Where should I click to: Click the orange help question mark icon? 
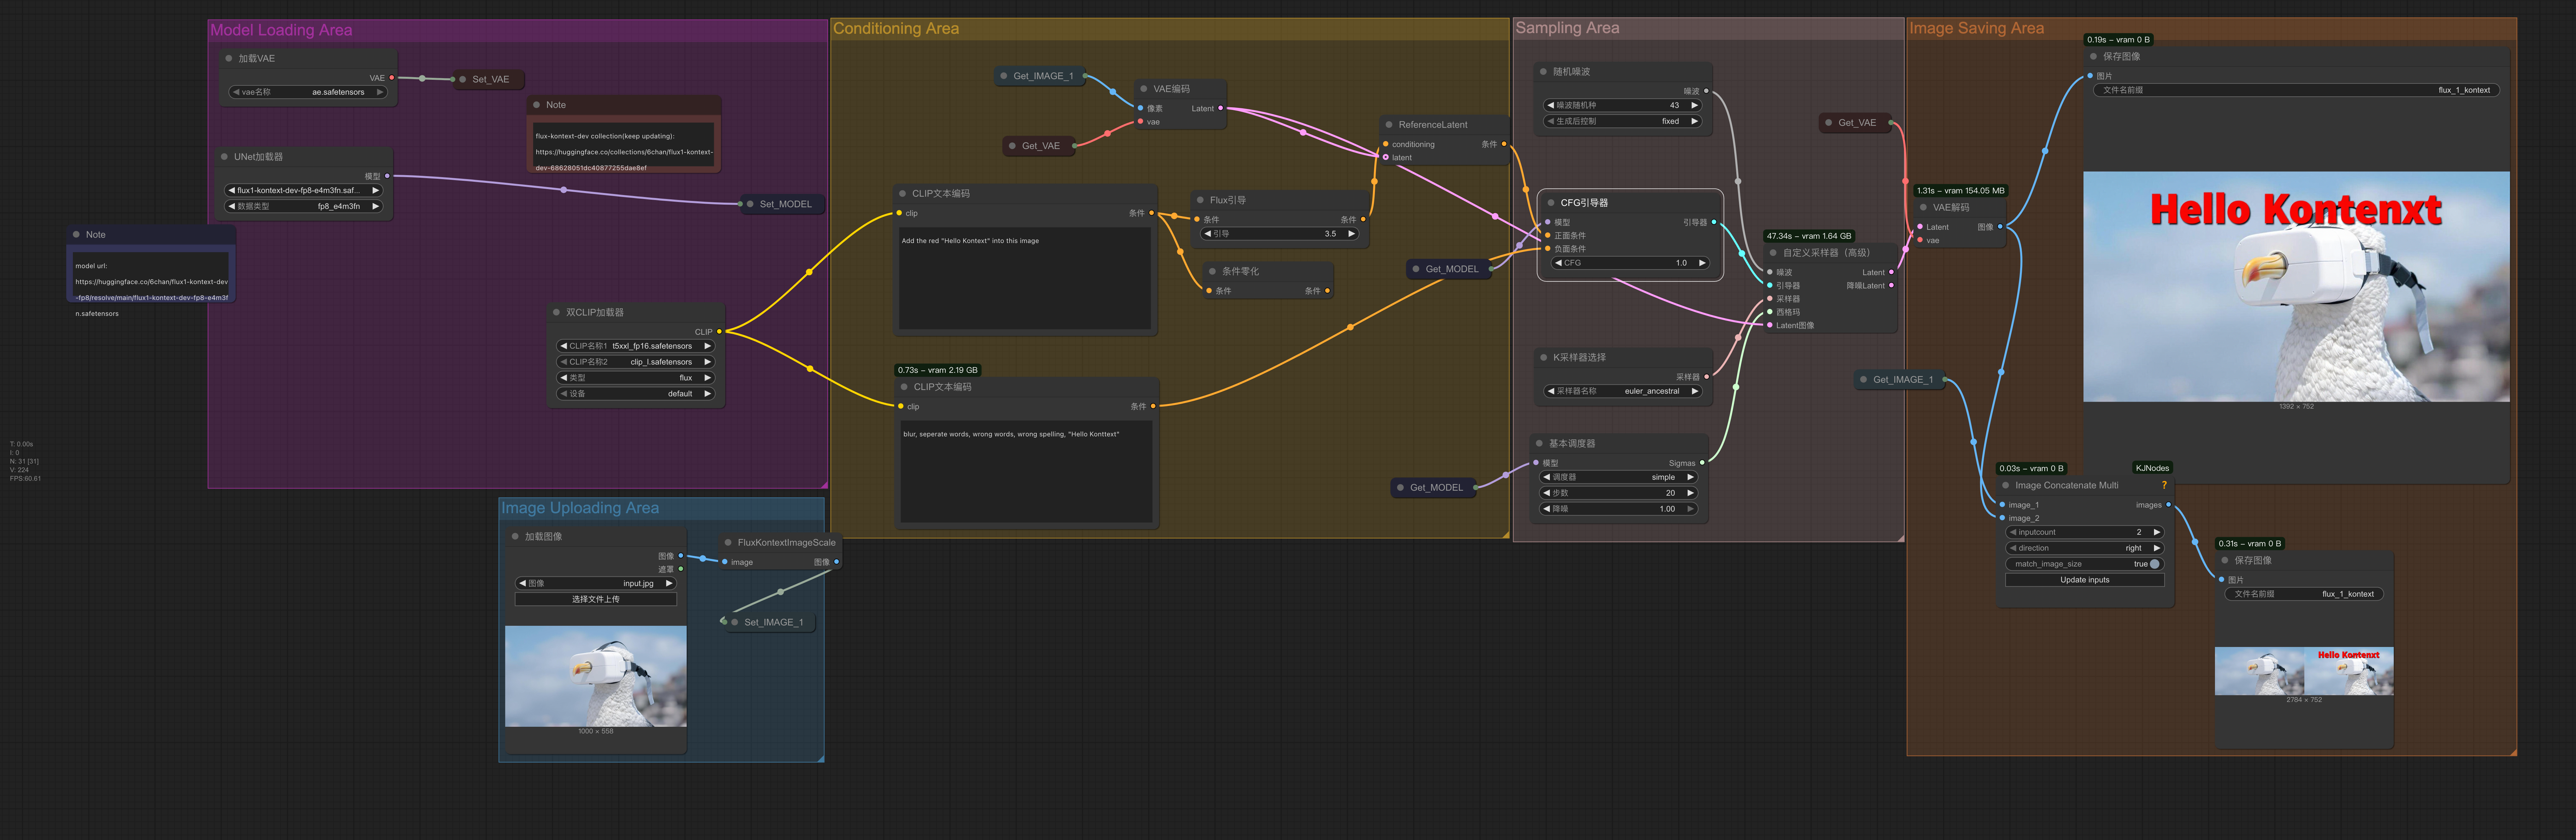[x=2164, y=485]
